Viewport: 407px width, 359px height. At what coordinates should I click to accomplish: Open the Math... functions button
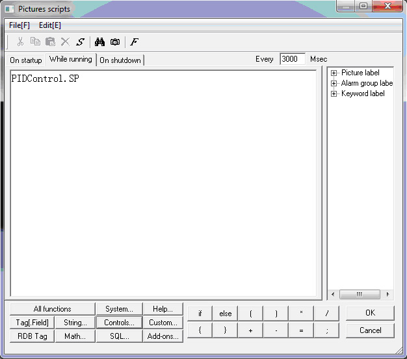click(75, 336)
